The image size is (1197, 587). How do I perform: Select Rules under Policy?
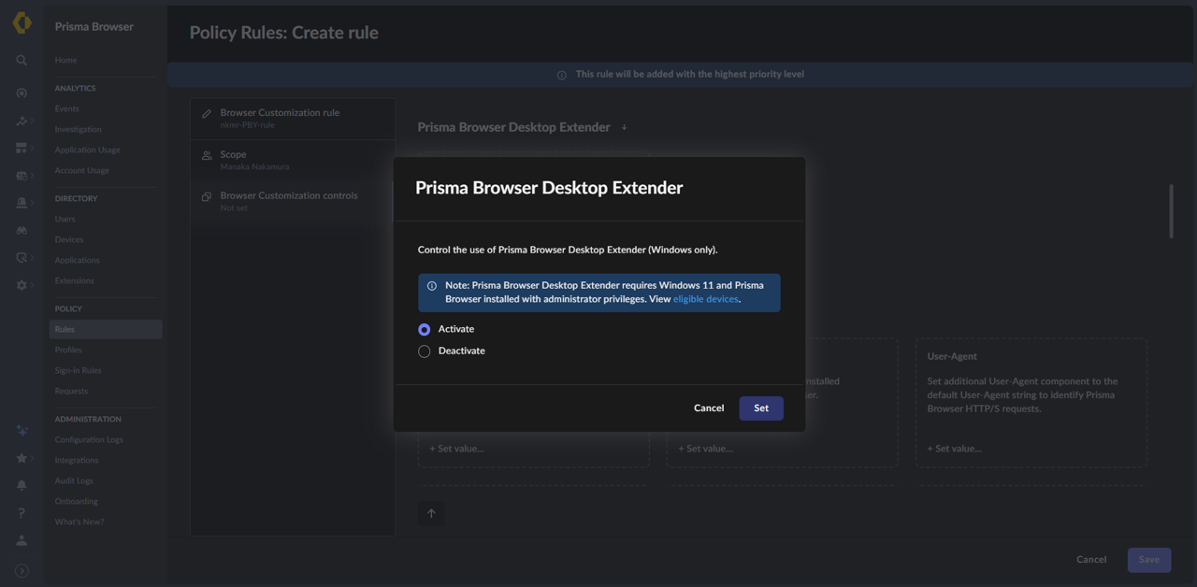(106, 329)
